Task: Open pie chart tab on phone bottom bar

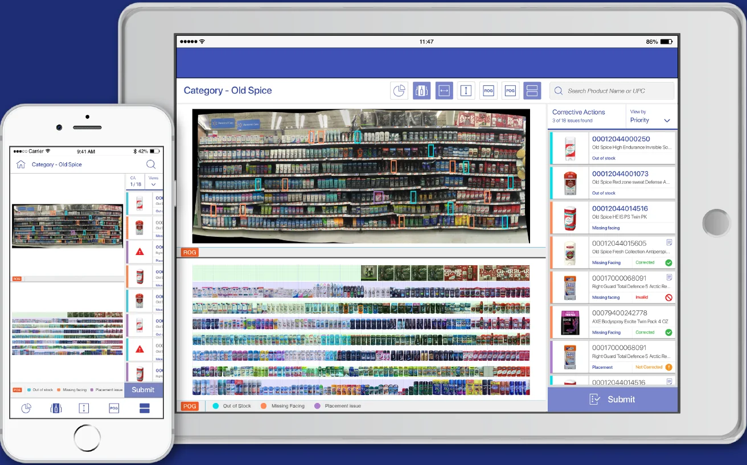Action: click(26, 408)
